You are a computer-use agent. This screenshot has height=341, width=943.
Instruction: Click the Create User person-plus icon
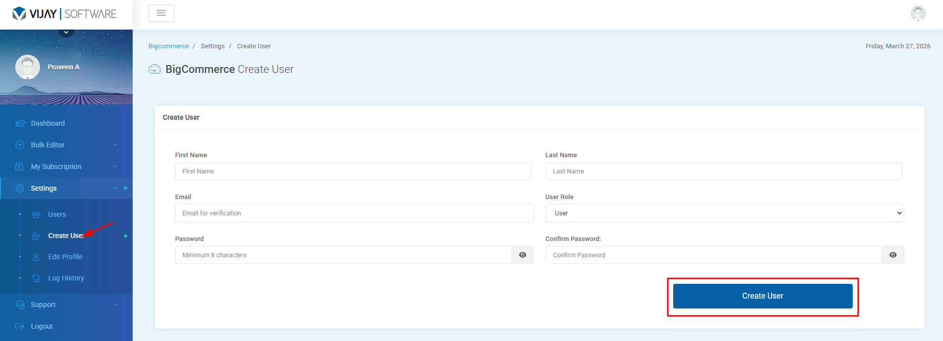pos(36,236)
